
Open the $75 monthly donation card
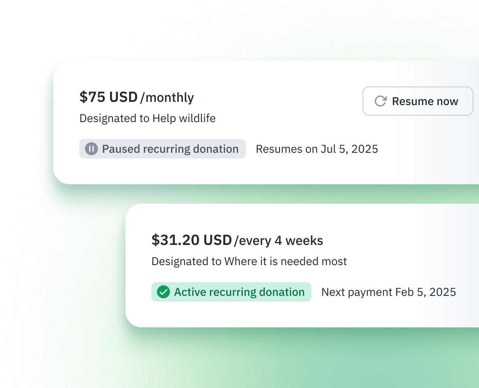266,122
